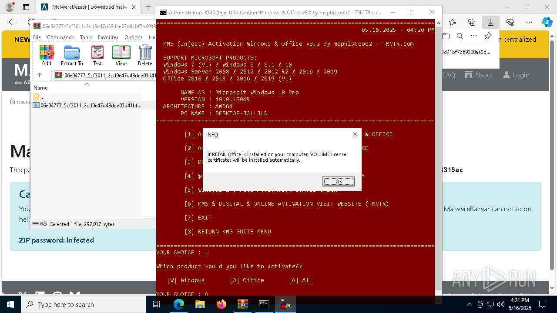The image size is (557, 313).
Task: Click the Edge profile avatar icon
Action: coord(10,7)
